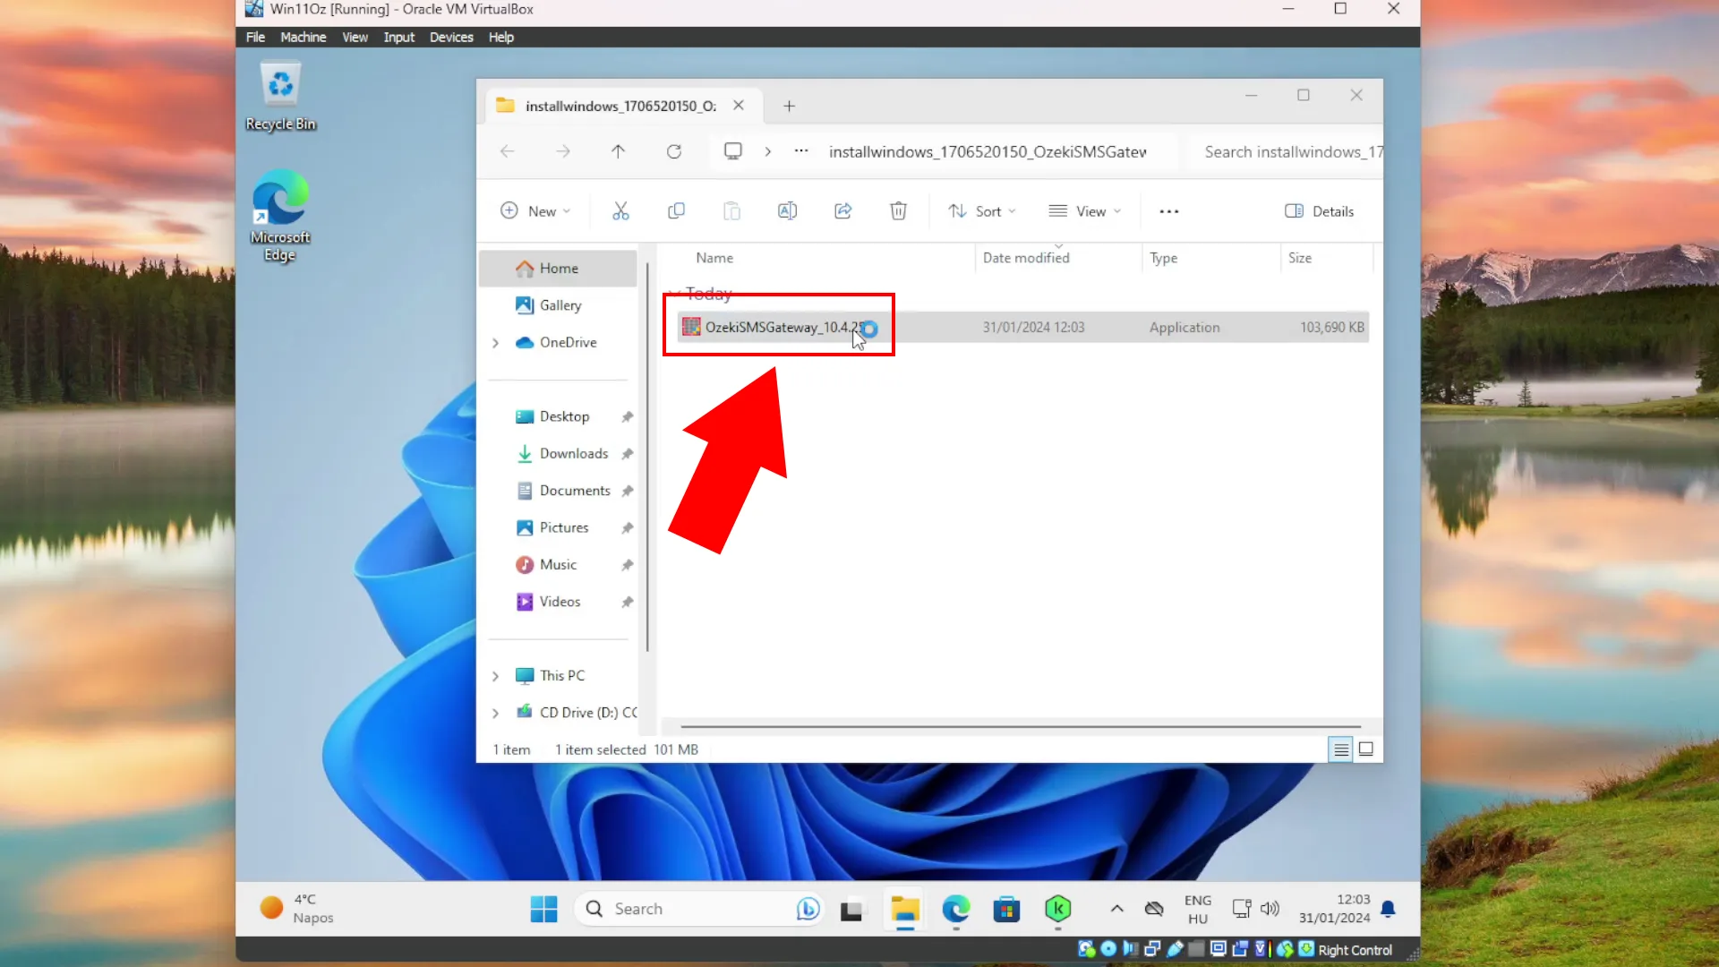Click the taskbar Search box
Image resolution: width=1719 pixels, height=967 pixels.
coord(698,909)
